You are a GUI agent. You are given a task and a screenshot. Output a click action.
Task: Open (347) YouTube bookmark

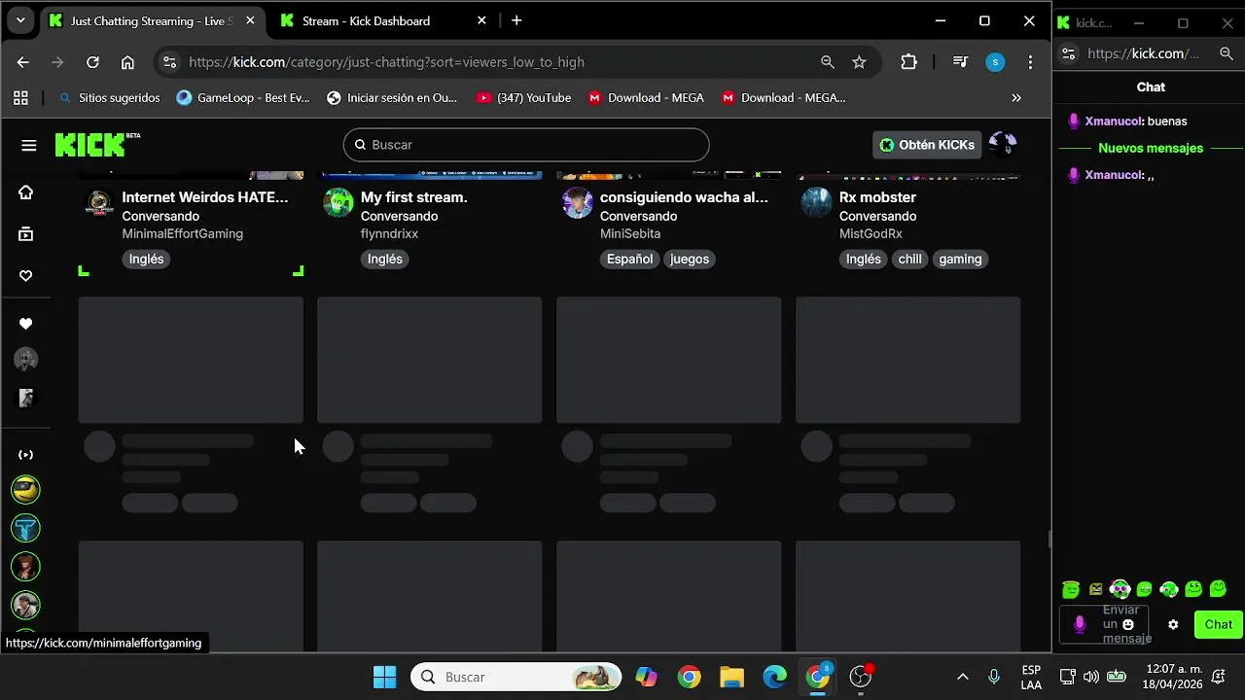coord(523,97)
